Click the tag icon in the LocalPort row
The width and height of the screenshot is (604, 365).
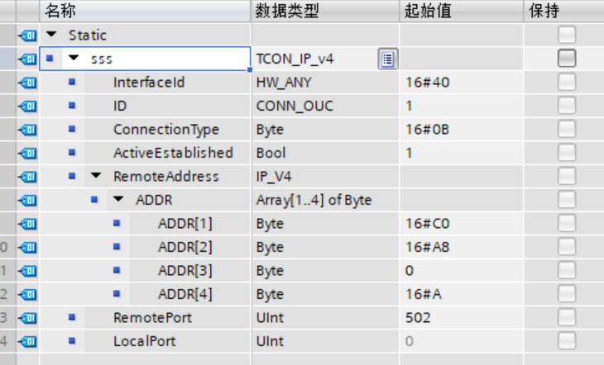tap(27, 340)
